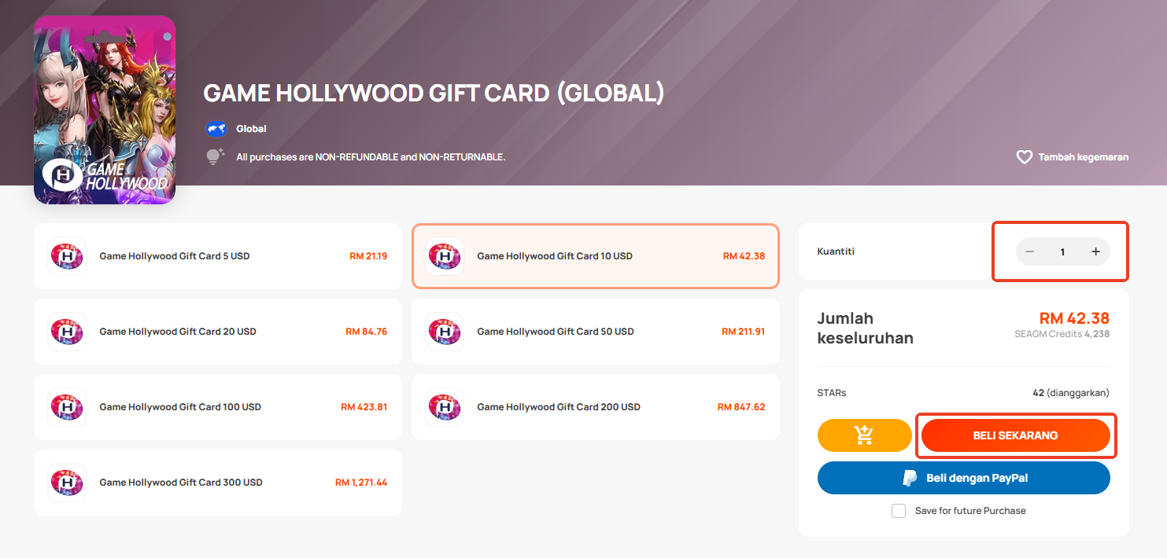Select Game Hollywood Gift Card 10 USD
This screenshot has height=558, width=1167.
596,256
